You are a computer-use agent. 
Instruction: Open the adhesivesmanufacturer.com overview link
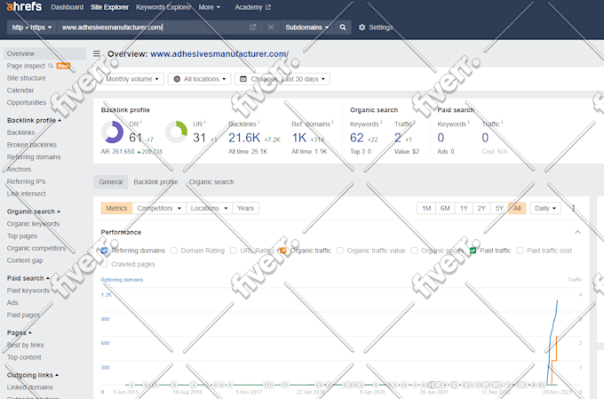[x=219, y=54]
